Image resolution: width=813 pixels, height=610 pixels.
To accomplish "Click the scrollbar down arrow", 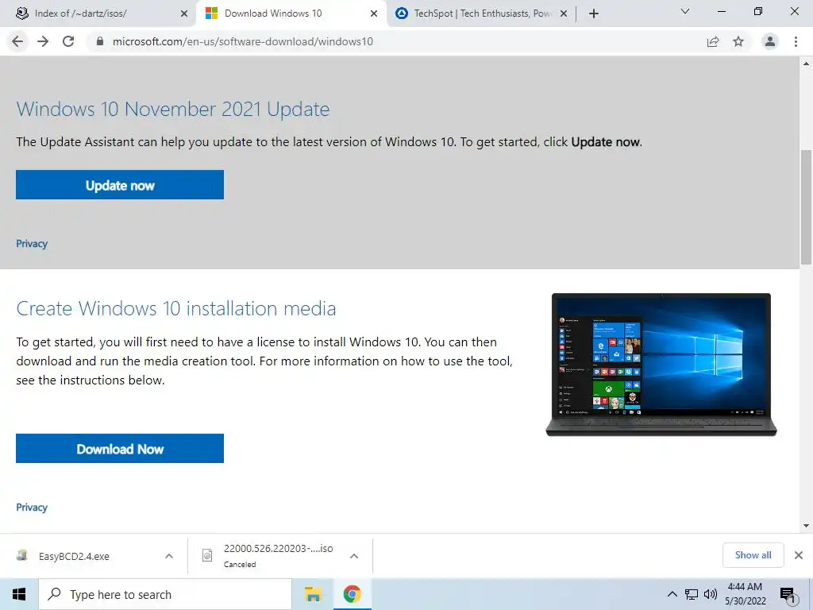I will (806, 526).
